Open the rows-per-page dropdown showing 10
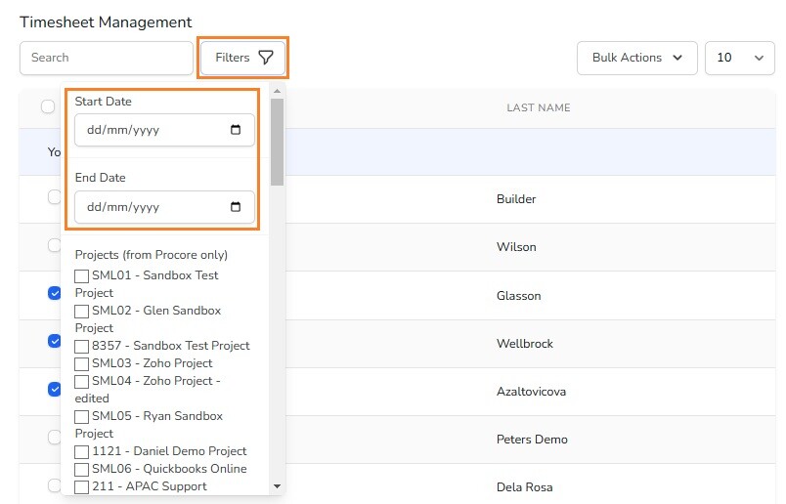Screen dimensions: 786x504 click(739, 58)
